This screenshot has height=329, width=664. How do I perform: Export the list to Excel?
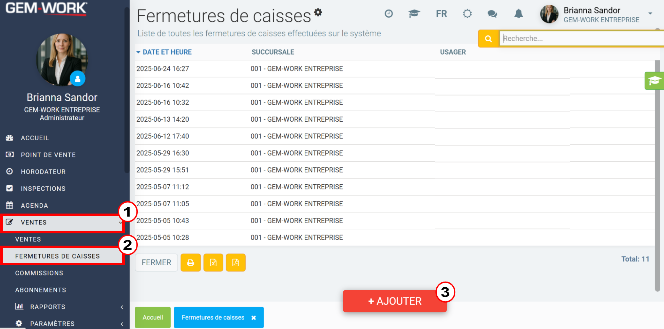213,263
